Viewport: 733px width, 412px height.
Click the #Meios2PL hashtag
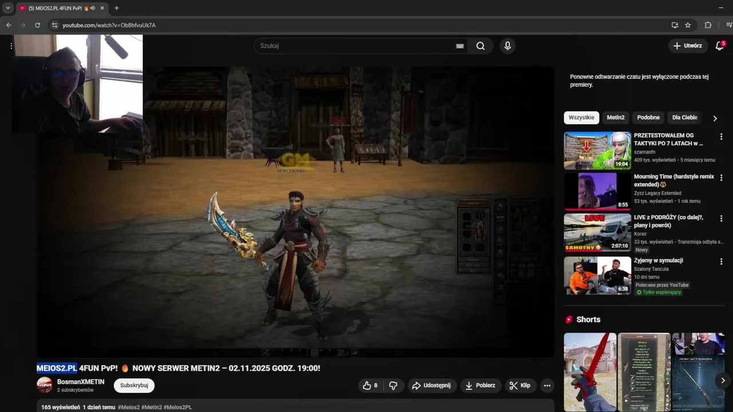(178, 407)
